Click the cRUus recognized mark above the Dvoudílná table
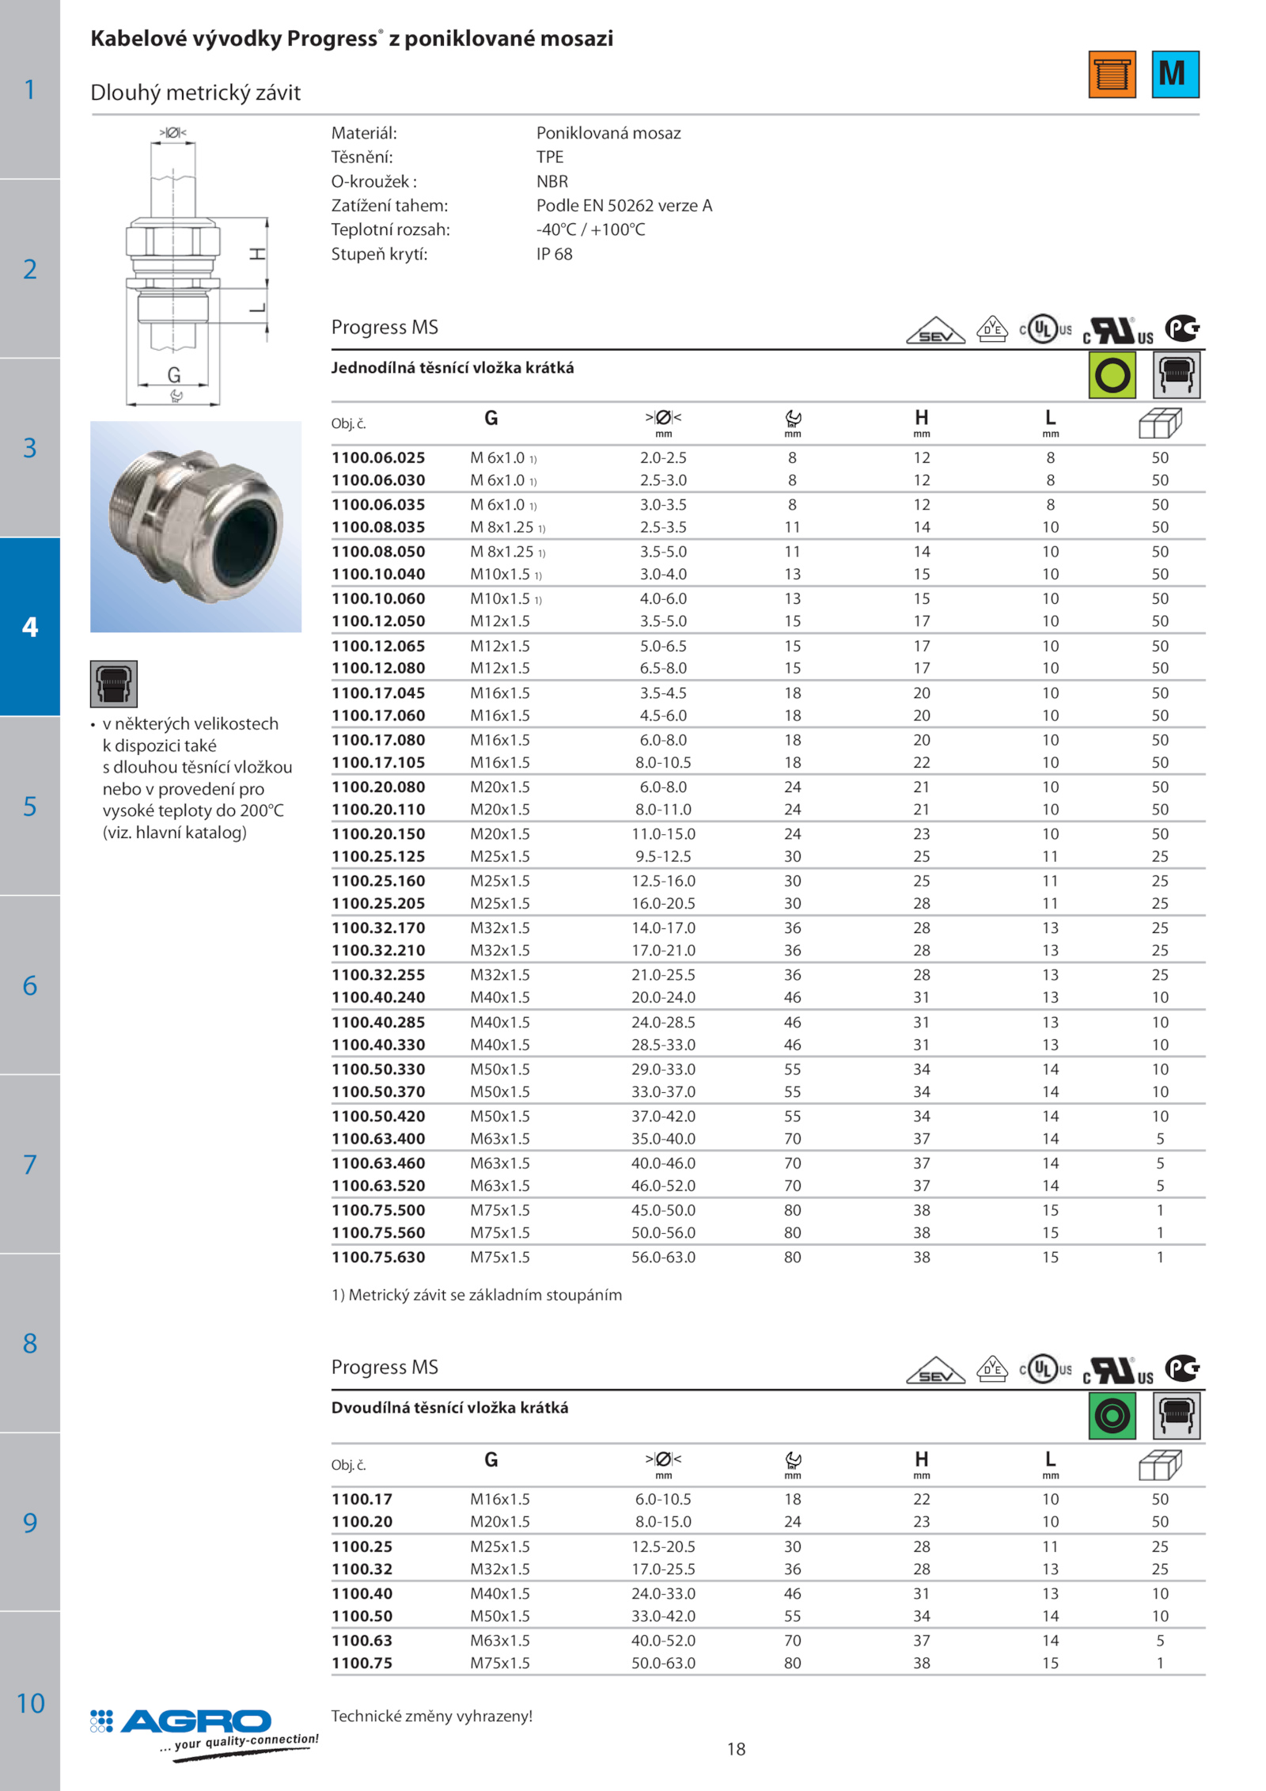Screen dimensions: 1266x1791 pyautogui.click(x=1118, y=1370)
